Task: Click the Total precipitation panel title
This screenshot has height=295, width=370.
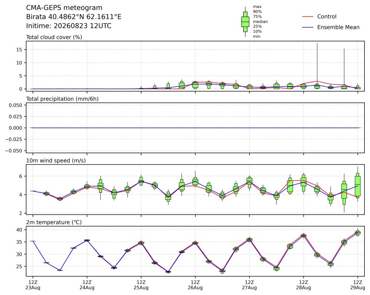Action: click(x=62, y=99)
